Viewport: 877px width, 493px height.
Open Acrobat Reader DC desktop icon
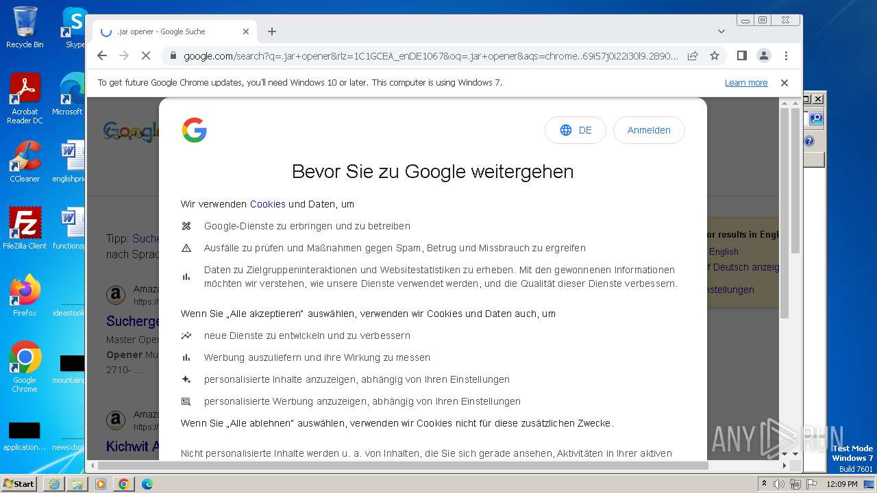(25, 99)
